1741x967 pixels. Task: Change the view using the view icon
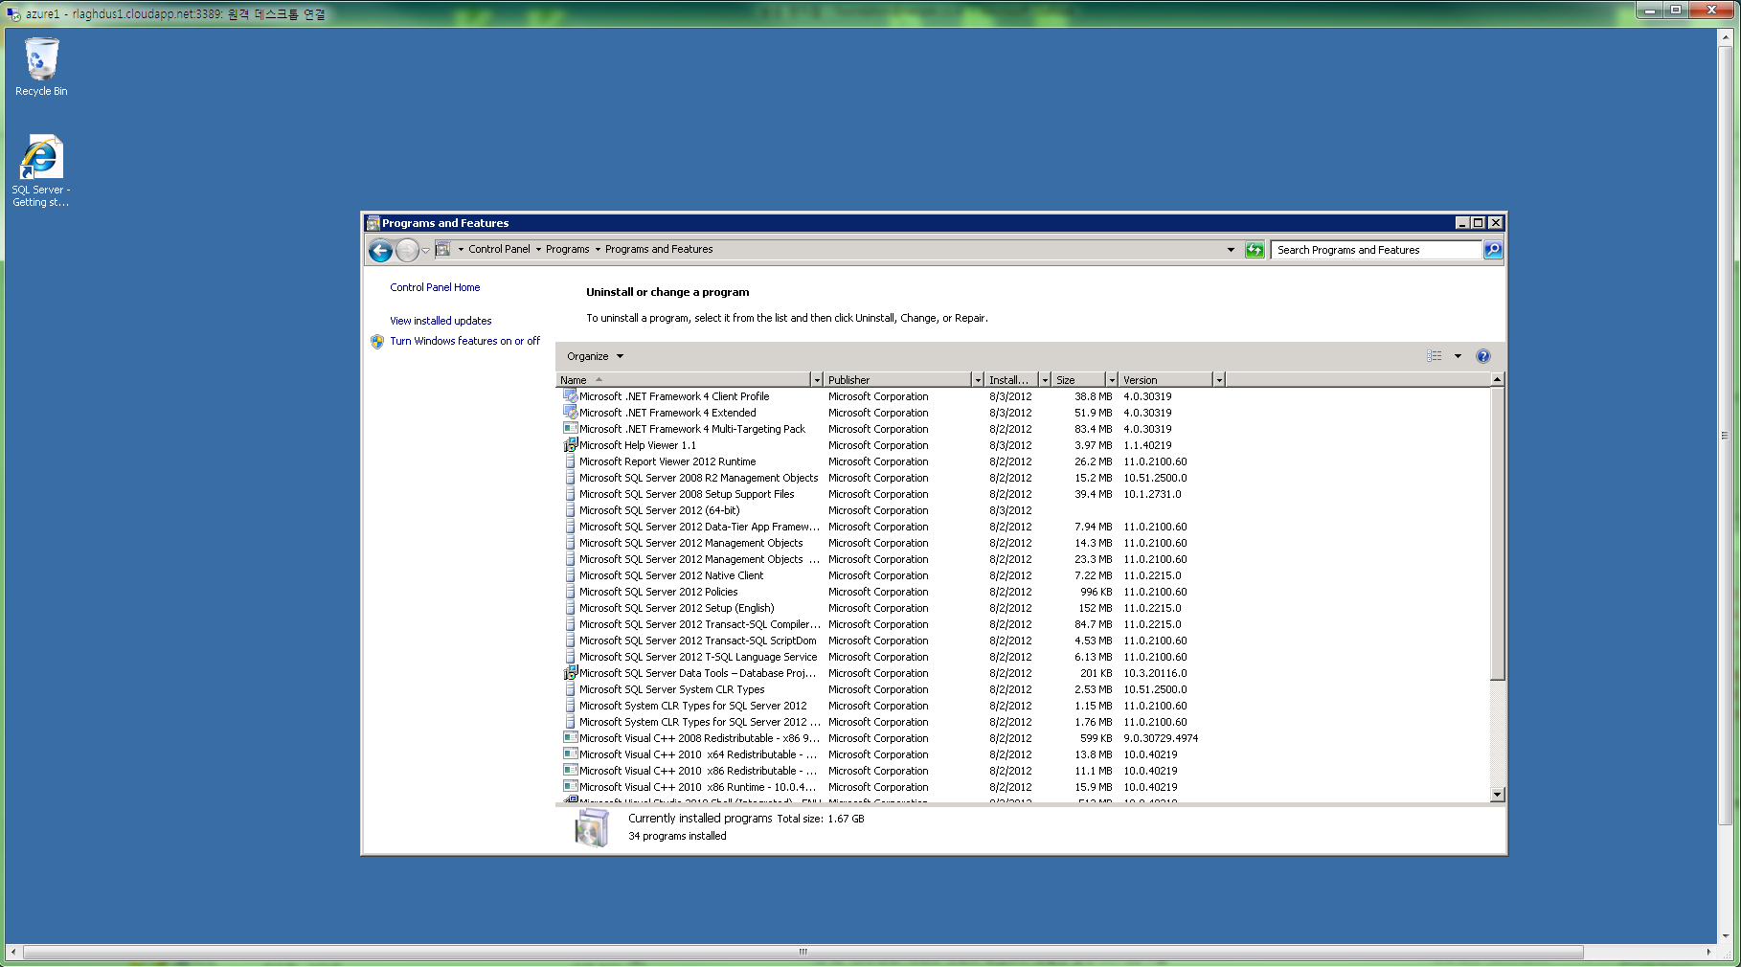click(x=1434, y=356)
